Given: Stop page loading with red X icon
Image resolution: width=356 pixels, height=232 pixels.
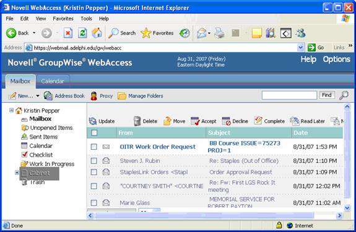Looking at the screenshot, I should pyautogui.click(x=67, y=33).
